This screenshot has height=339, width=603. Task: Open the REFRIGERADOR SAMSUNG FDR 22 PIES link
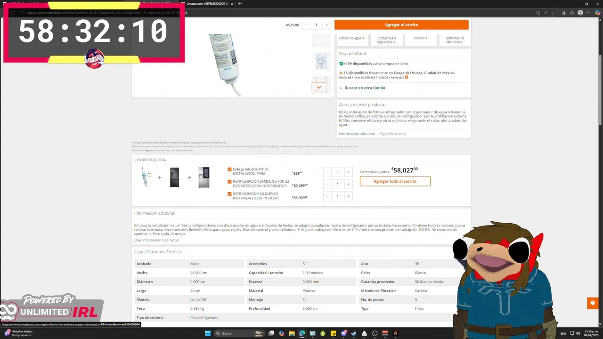[x=261, y=184]
